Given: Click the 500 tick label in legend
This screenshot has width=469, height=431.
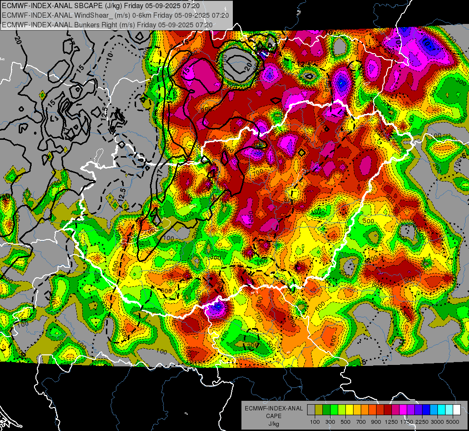Looking at the screenshot, I should pos(345,422).
